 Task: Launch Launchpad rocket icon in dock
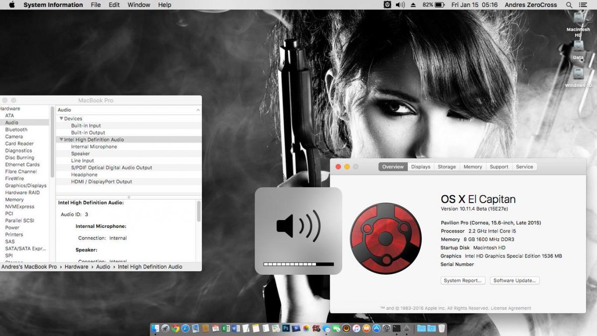coord(165,329)
